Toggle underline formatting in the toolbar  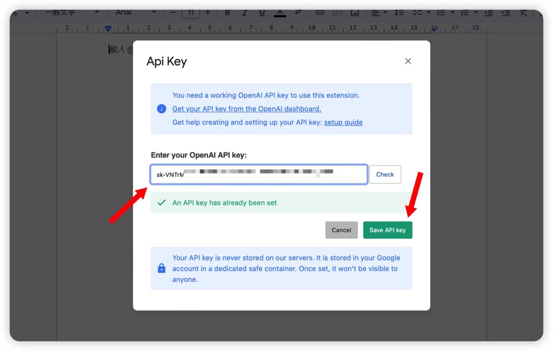coord(262,12)
